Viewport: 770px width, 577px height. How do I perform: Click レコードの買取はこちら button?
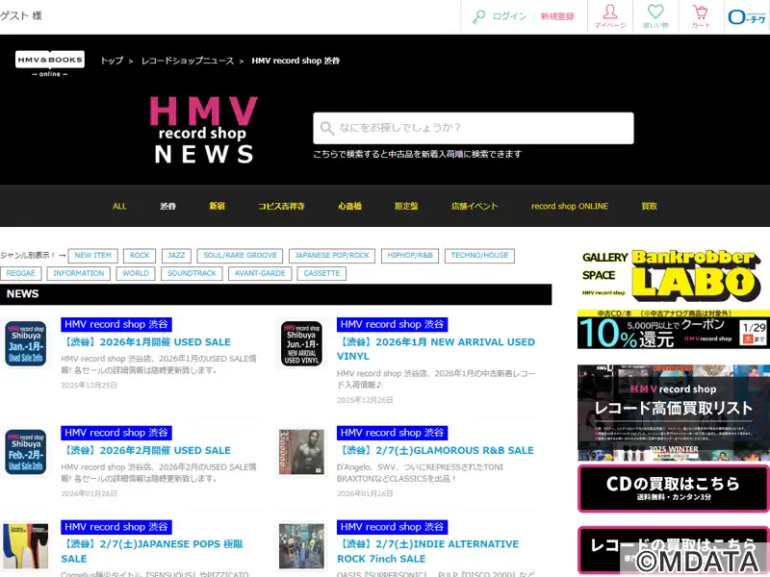(674, 550)
